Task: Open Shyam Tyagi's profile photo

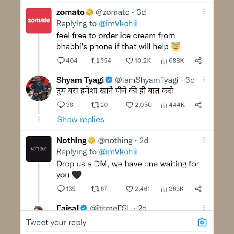Action: click(x=39, y=88)
